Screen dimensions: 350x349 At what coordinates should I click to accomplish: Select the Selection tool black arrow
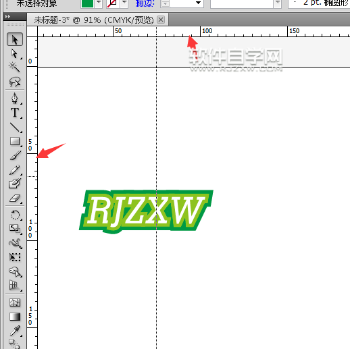coord(15,40)
